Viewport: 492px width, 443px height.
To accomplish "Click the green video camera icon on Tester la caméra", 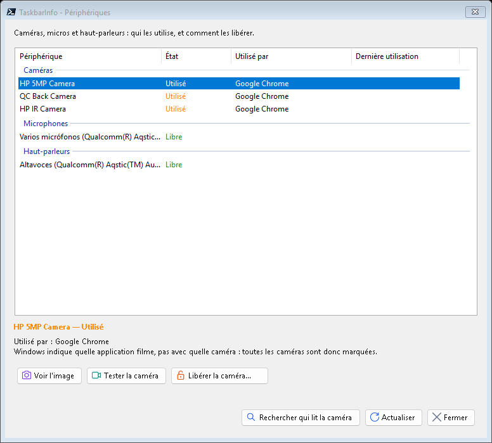I will pos(96,375).
